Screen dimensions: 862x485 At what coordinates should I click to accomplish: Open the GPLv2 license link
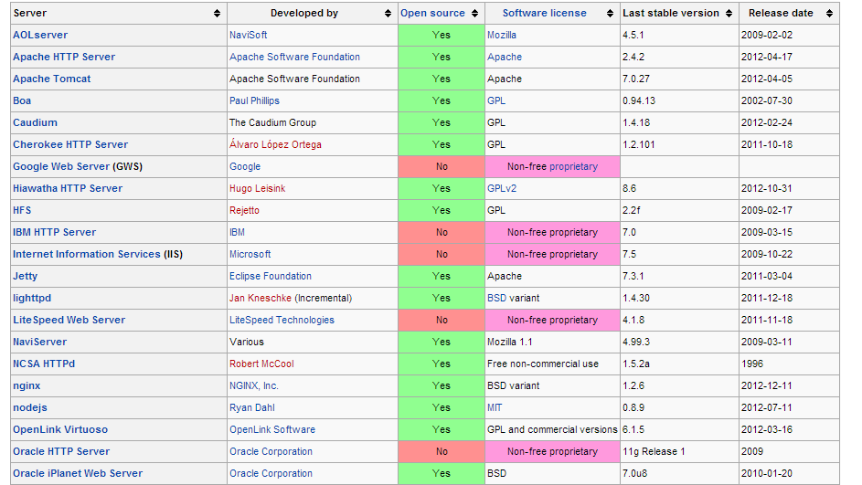click(502, 188)
